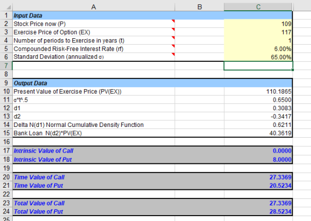Image resolution: width=311 pixels, height=221 pixels.
Task: Select the d1 value 0.3083 cell
Action: click(x=258, y=108)
